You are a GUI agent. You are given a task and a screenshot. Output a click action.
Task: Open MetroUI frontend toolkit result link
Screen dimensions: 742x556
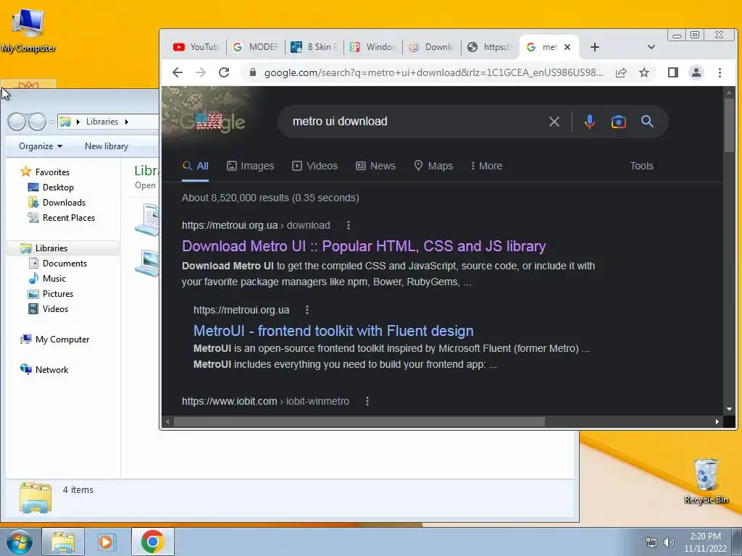pyautogui.click(x=333, y=330)
